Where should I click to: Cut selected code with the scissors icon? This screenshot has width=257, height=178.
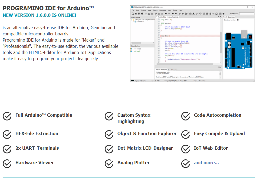pyautogui.click(x=146, y=13)
